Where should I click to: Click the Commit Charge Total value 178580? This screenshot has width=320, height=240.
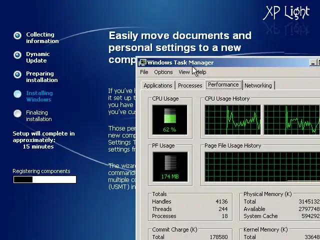click(219, 237)
